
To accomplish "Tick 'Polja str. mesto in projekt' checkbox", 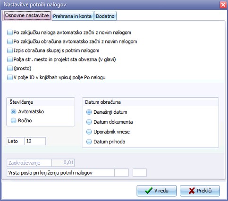I will click(x=10, y=59).
